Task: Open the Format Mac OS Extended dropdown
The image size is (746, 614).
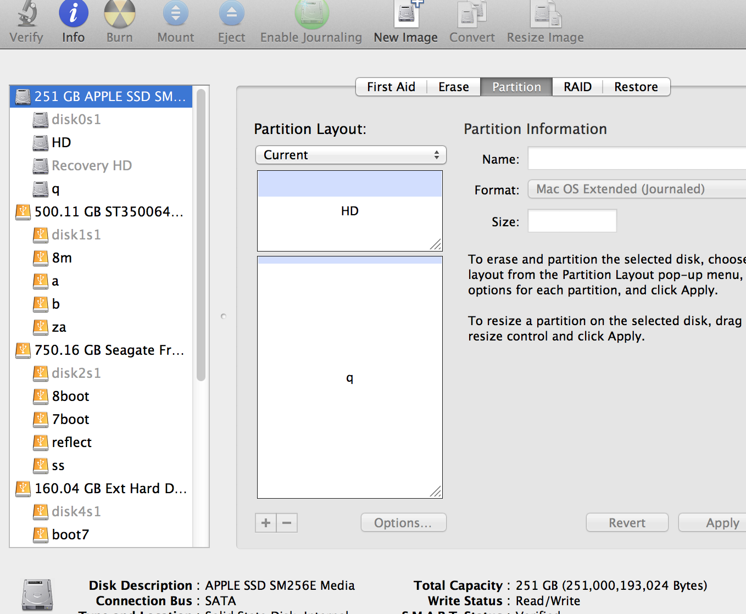Action: point(637,189)
